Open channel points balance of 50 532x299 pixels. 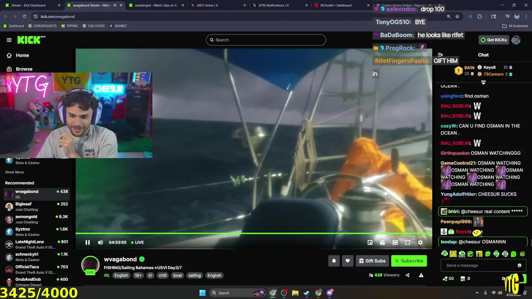pyautogui.click(x=448, y=279)
